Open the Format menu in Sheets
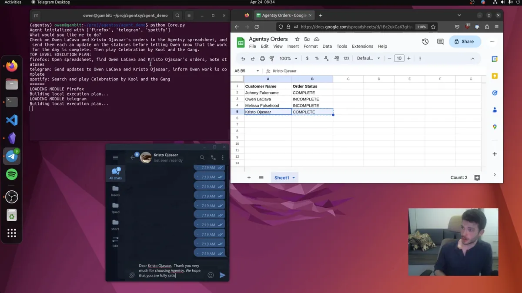This screenshot has width=522, height=293. pyautogui.click(x=311, y=46)
